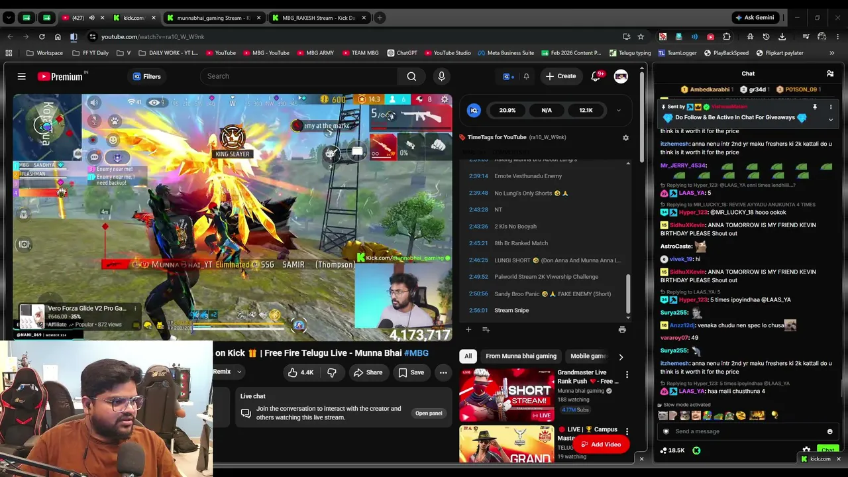Open options menu on pinned chat message
848x477 pixels.
(830, 107)
